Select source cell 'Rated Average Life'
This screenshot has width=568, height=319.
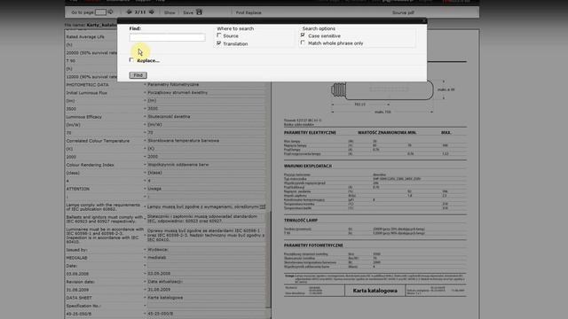[x=85, y=37]
